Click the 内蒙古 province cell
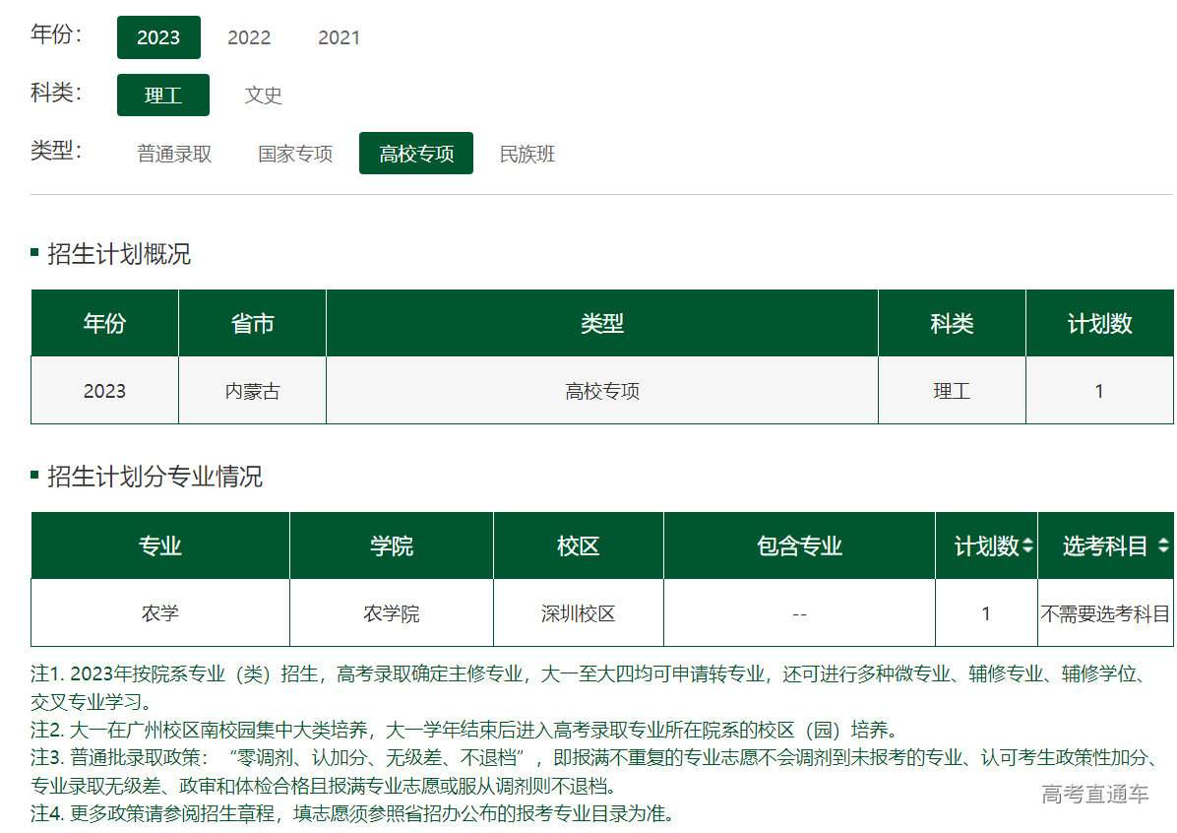 tap(252, 391)
